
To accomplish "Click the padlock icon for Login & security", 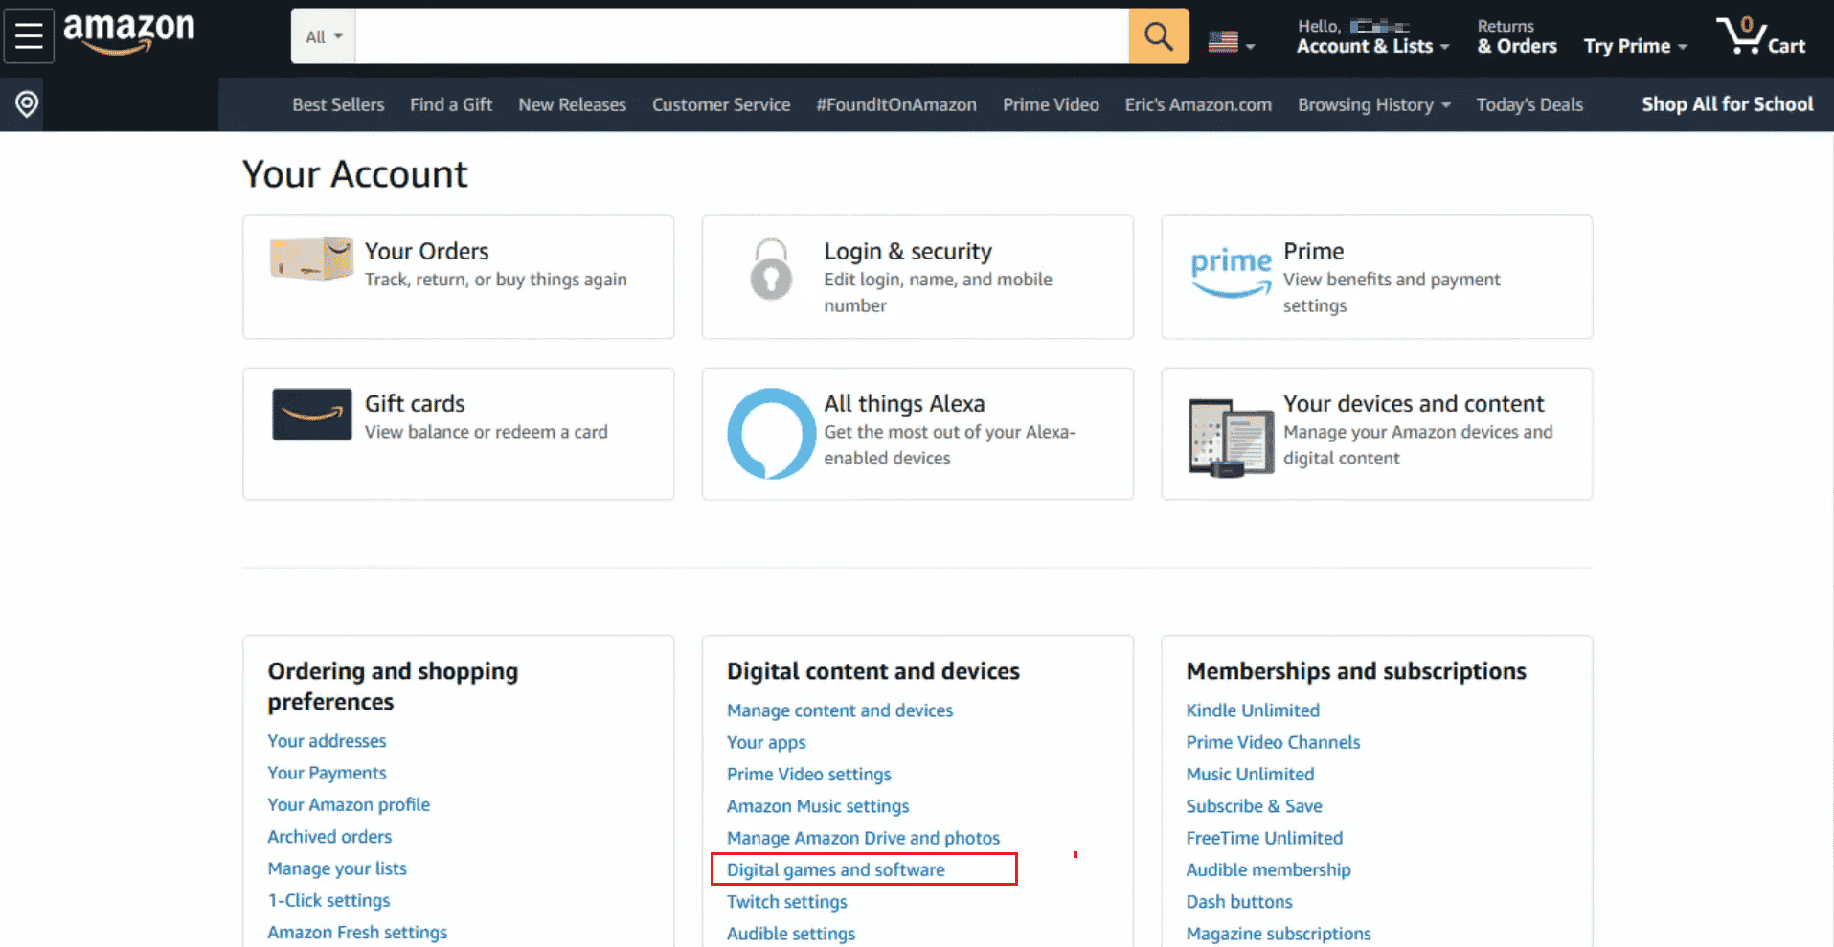I will (x=771, y=271).
